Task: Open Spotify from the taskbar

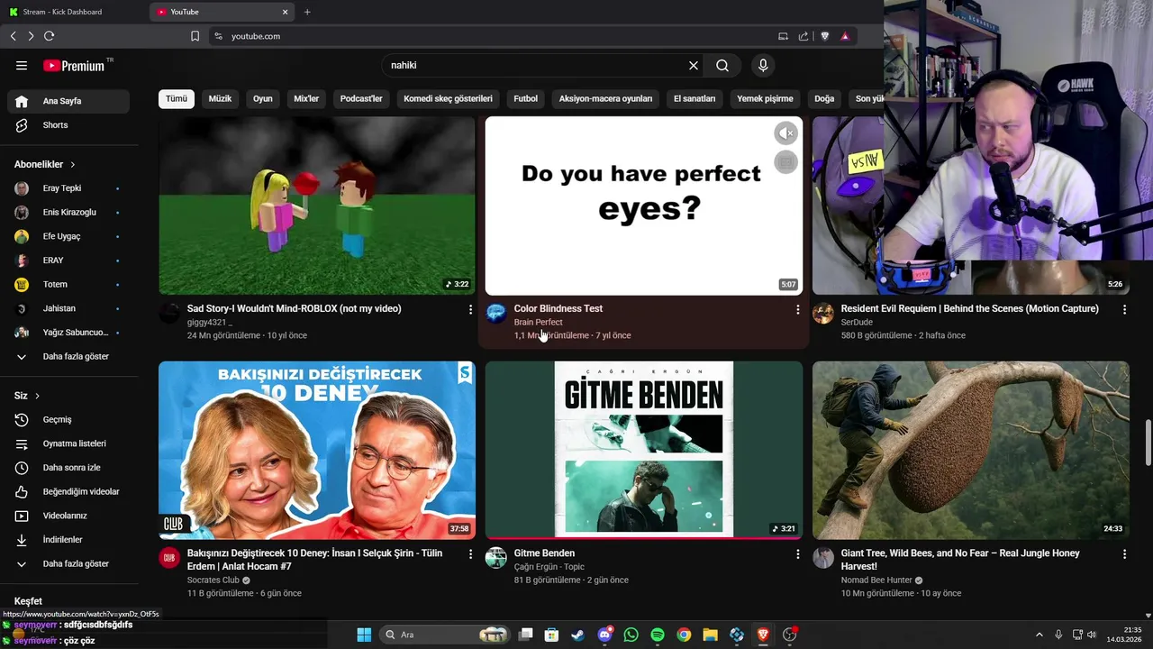Action: [x=658, y=635]
